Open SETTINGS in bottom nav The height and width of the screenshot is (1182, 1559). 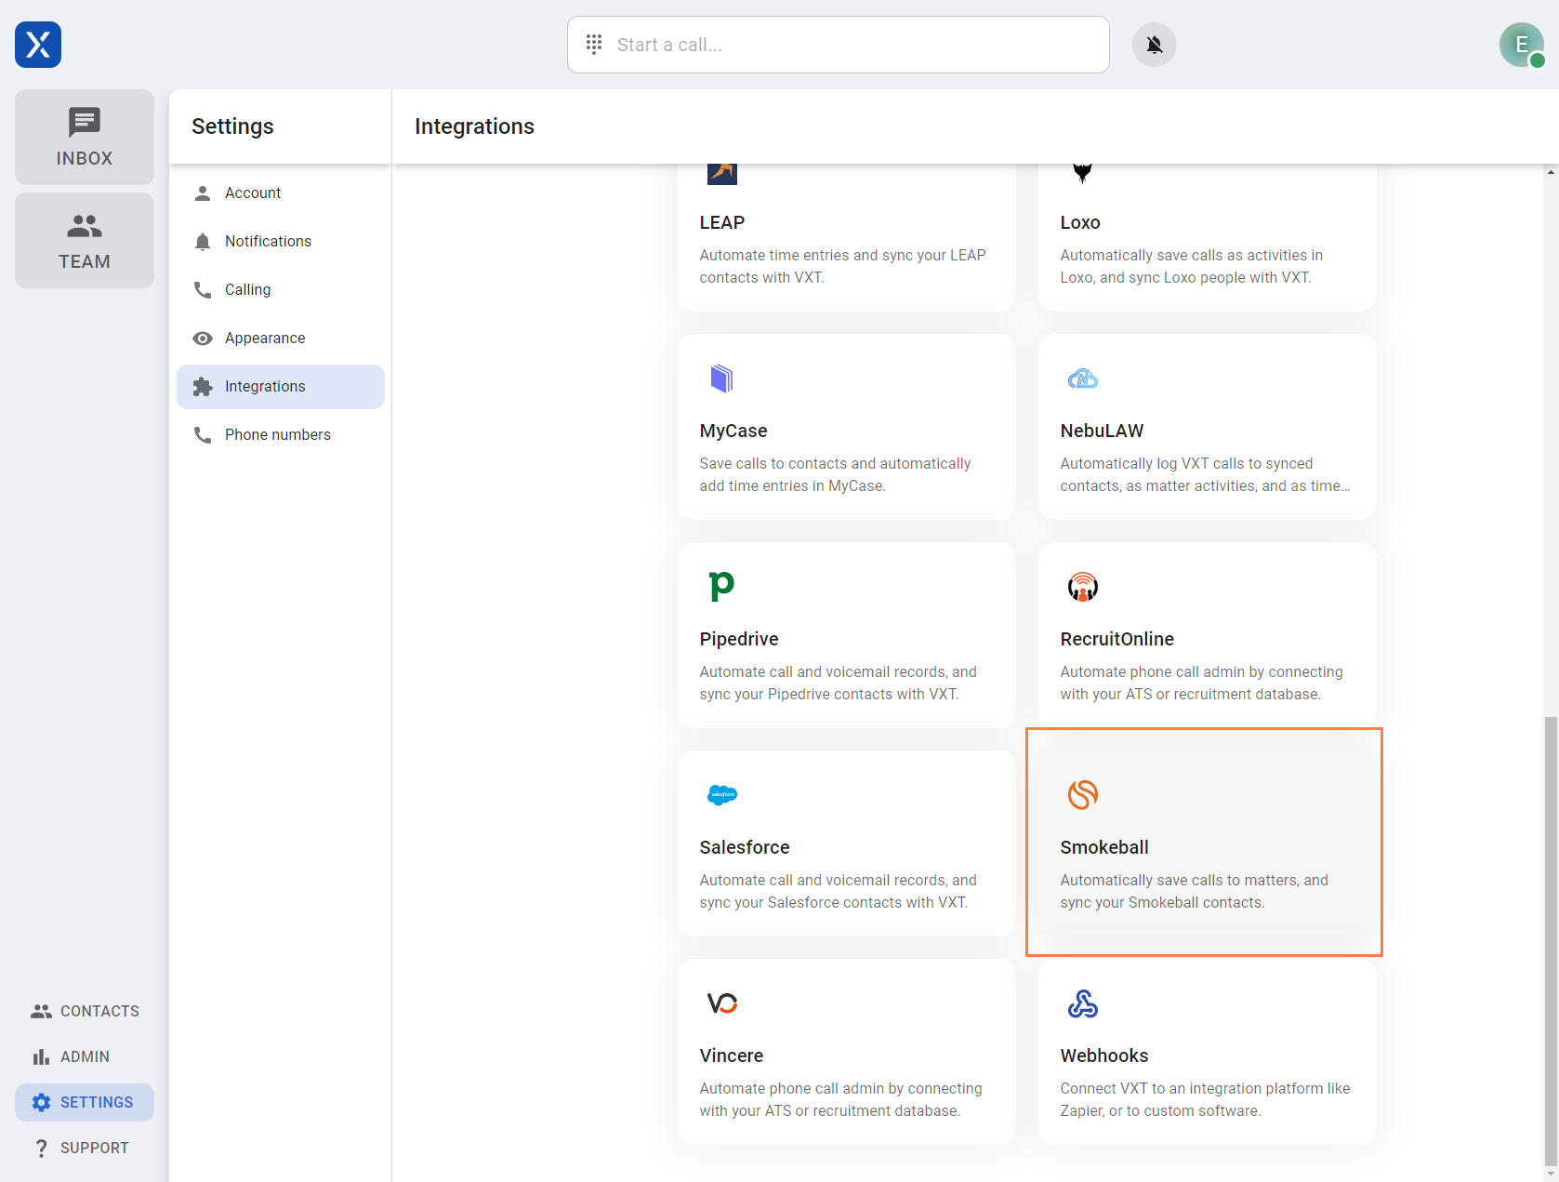(x=85, y=1102)
